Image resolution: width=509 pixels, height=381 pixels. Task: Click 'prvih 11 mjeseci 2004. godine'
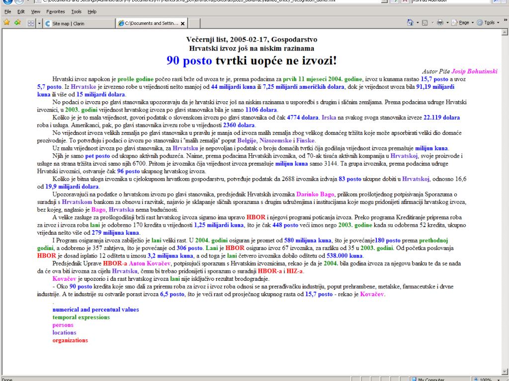323,79
